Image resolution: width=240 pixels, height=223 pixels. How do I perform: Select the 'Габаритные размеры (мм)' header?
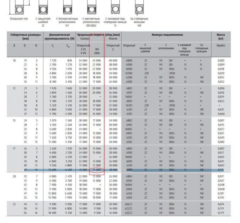pyautogui.click(x=26, y=37)
